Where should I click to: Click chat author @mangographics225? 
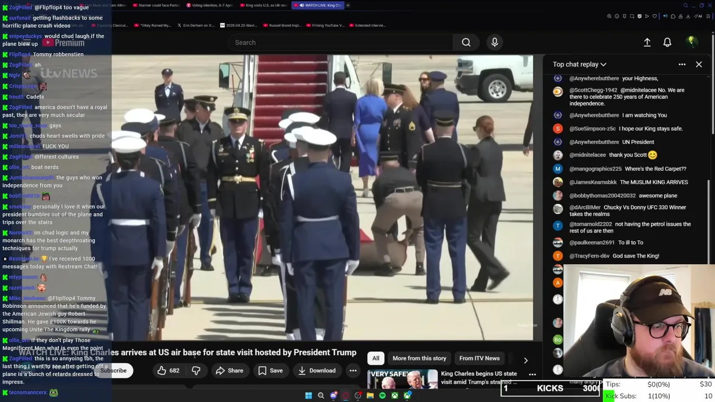(595, 169)
